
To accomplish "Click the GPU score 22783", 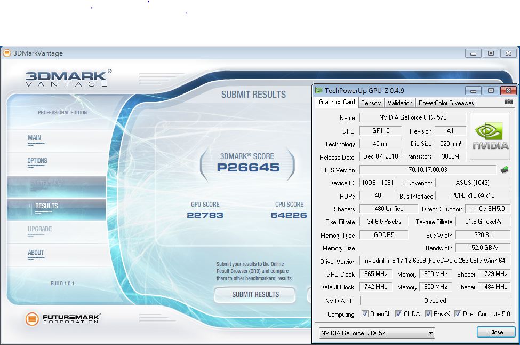I will tap(205, 215).
